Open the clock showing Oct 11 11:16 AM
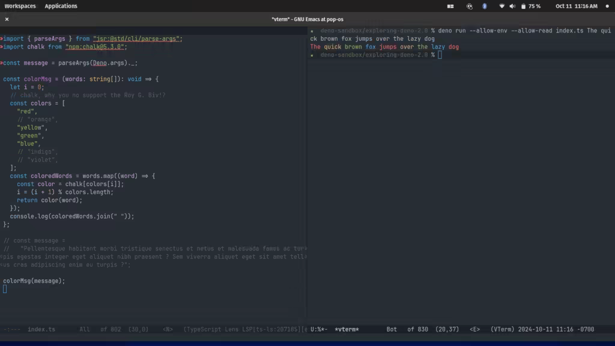This screenshot has height=346, width=615. click(x=576, y=6)
